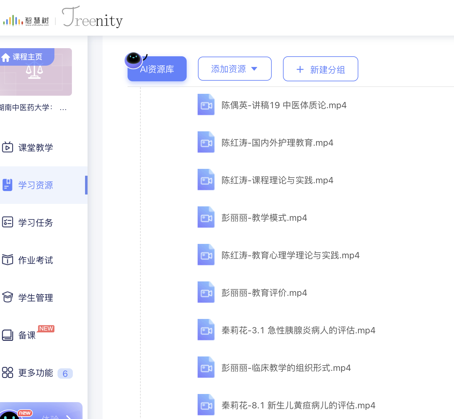This screenshot has height=419, width=454.
Task: Go to 课程主页 home icon
Action: (6, 58)
